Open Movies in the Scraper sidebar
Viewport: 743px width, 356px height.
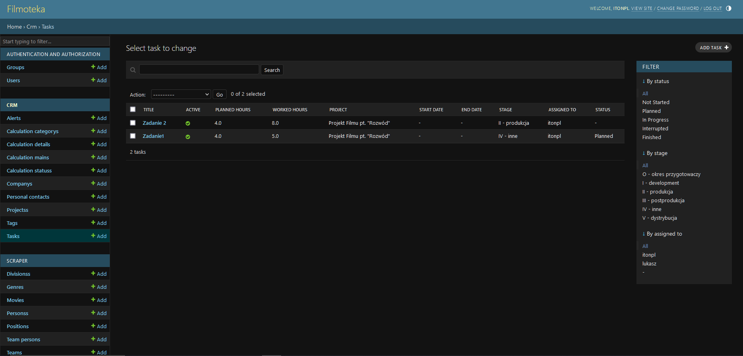click(15, 300)
